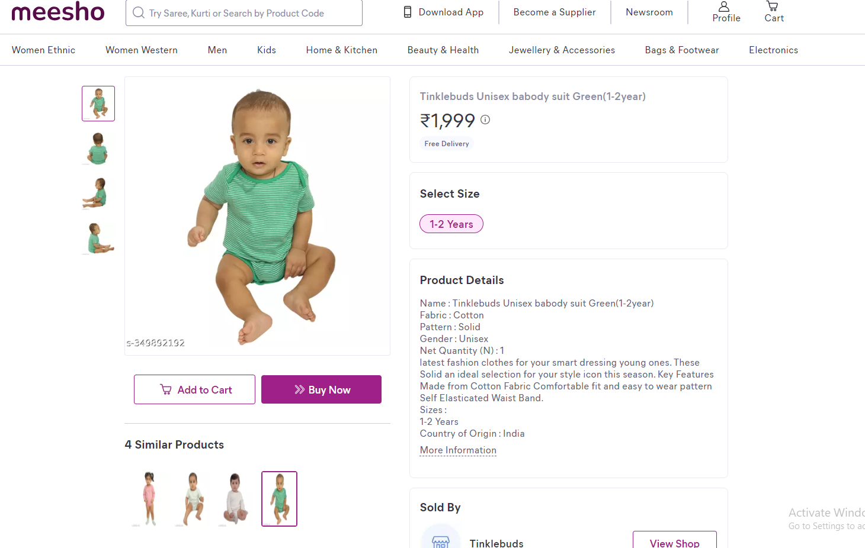865x548 pixels.
Task: Open the Women Ethnic menu
Action: [x=43, y=50]
